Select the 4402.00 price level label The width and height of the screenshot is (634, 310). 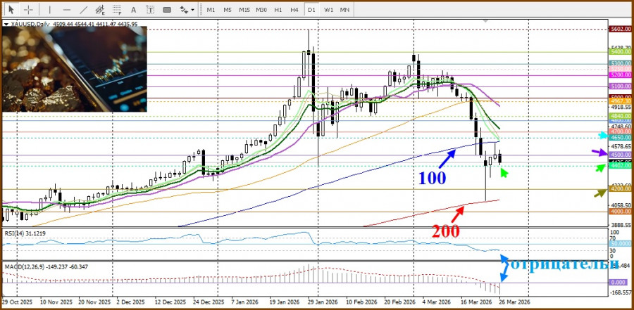tap(621, 165)
